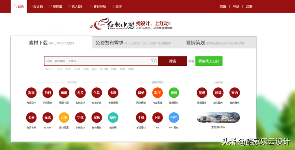Select the 名片 business card icon
Image resolution: width=295 pixels, height=150 pixels.
(80, 93)
